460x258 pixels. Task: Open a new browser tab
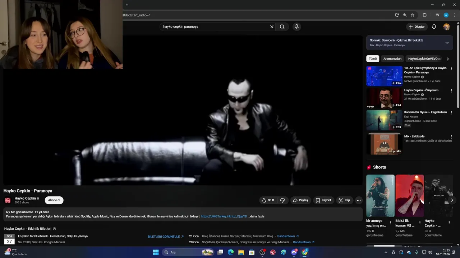tap(127, 5)
